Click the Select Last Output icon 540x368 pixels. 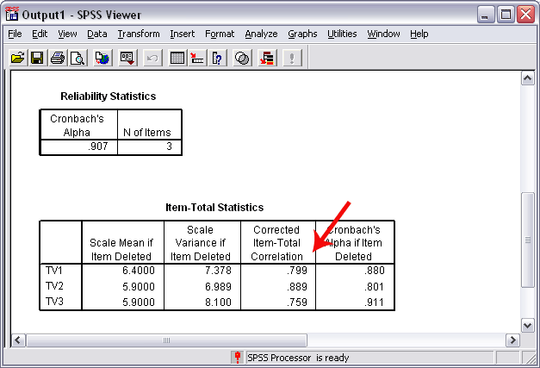(267, 58)
